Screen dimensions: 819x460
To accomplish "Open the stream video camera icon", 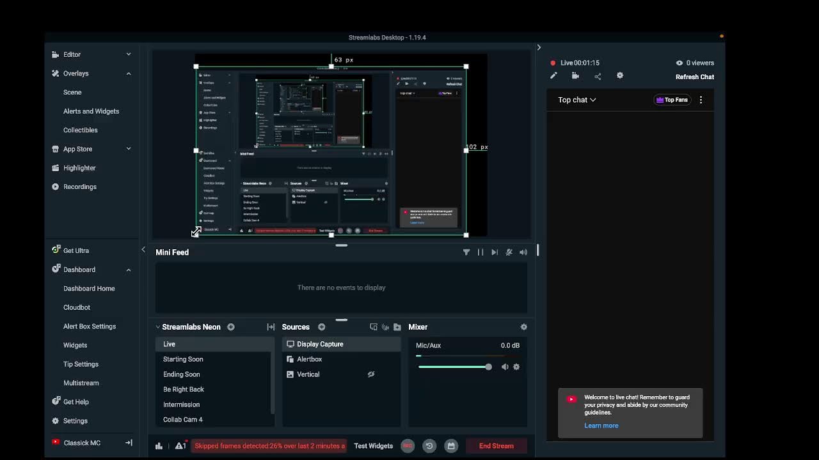I will pos(575,76).
